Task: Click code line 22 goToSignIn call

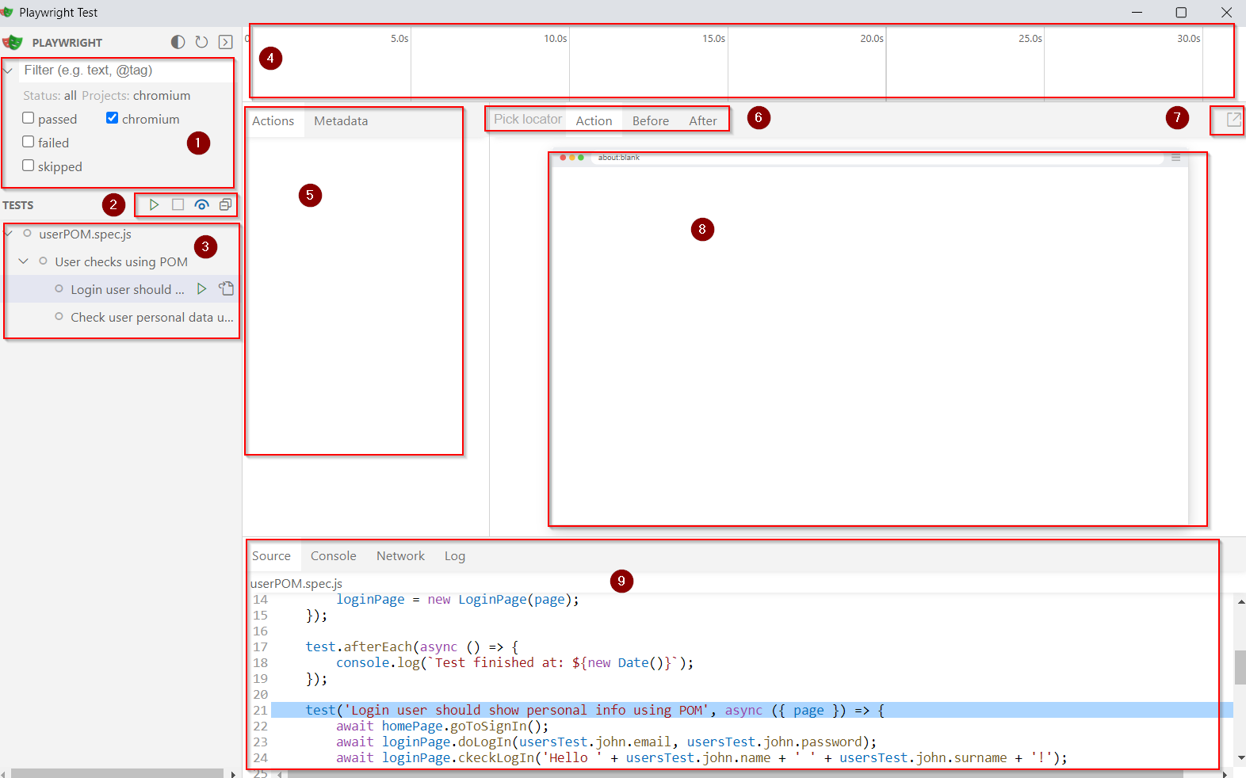Action: (442, 727)
